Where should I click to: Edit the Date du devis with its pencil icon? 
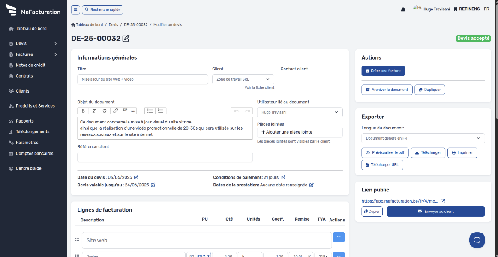tap(136, 177)
